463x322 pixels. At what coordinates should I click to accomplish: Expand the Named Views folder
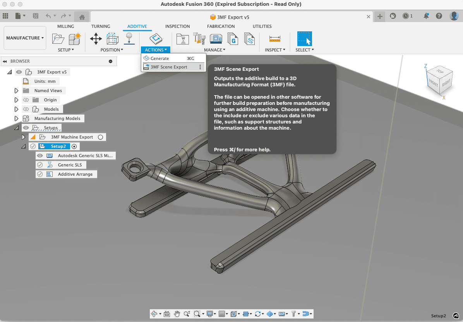[x=16, y=91]
